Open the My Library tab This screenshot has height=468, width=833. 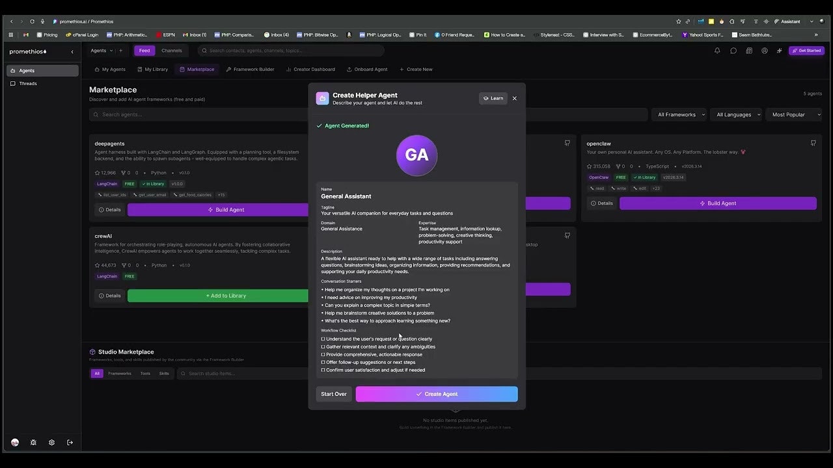click(x=152, y=69)
